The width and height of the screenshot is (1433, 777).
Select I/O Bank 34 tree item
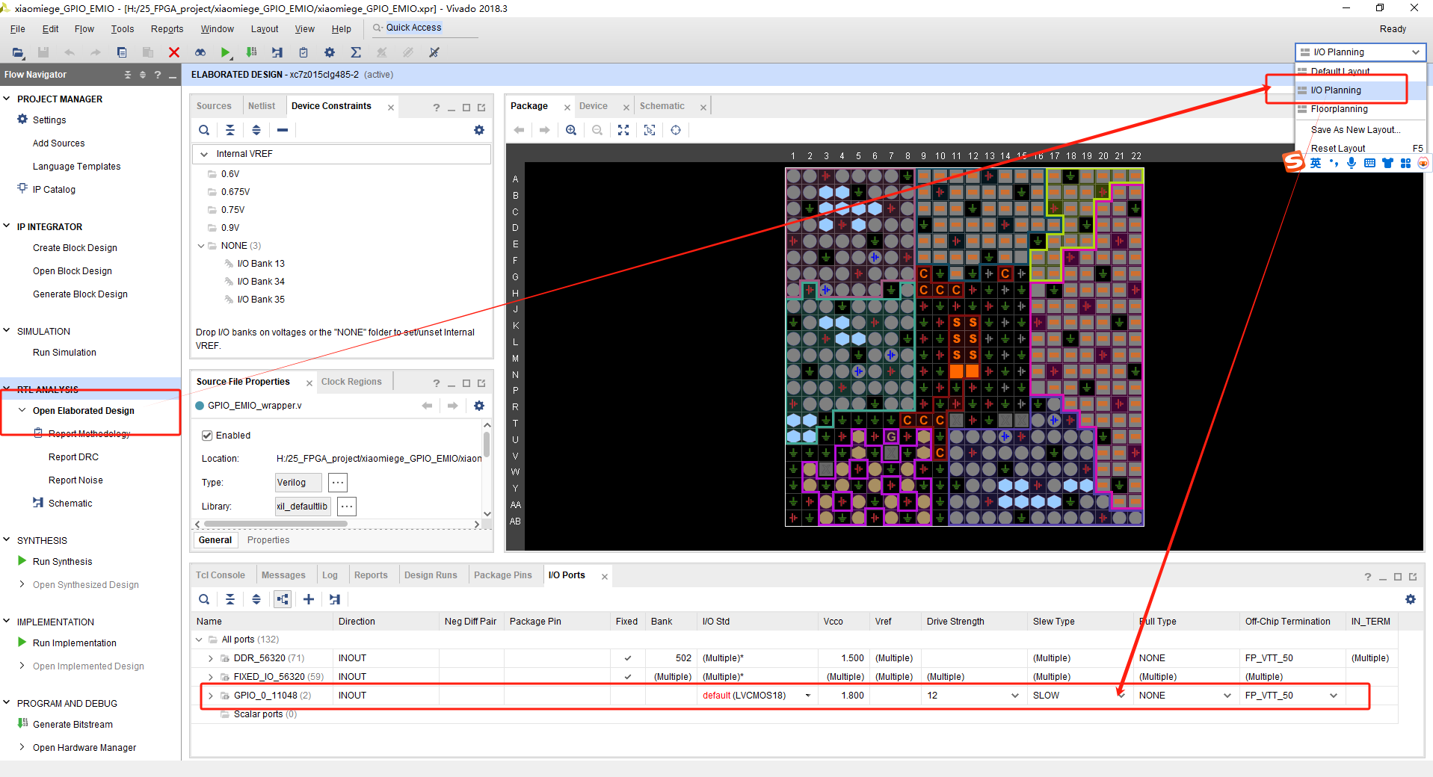point(261,282)
